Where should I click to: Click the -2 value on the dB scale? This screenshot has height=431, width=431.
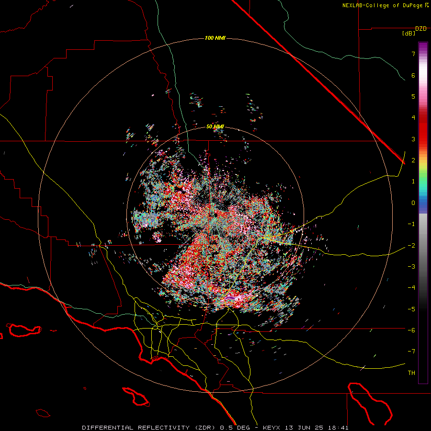point(411,246)
